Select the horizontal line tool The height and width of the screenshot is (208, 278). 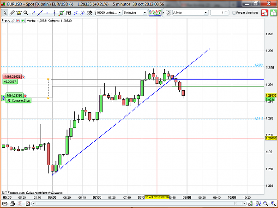(x=47, y=13)
